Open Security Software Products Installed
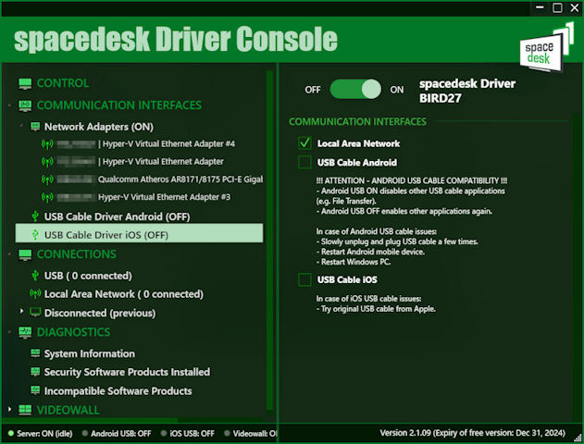584x444 pixels. [x=127, y=372]
